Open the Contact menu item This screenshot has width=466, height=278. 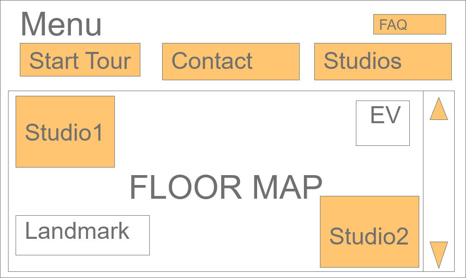(x=231, y=61)
